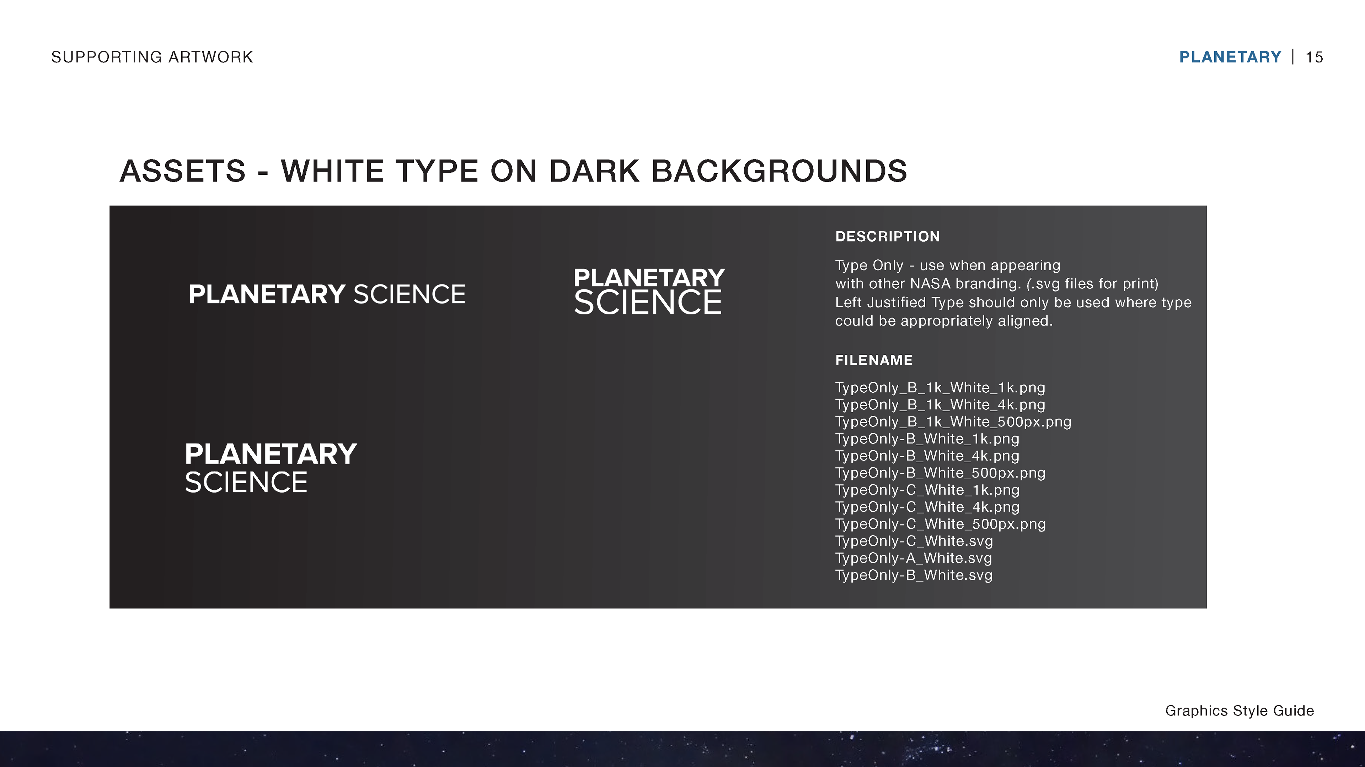Viewport: 1365px width, 767px height.
Task: Click filename TypeOnly_B_1k_White_1k.png
Action: (940, 388)
